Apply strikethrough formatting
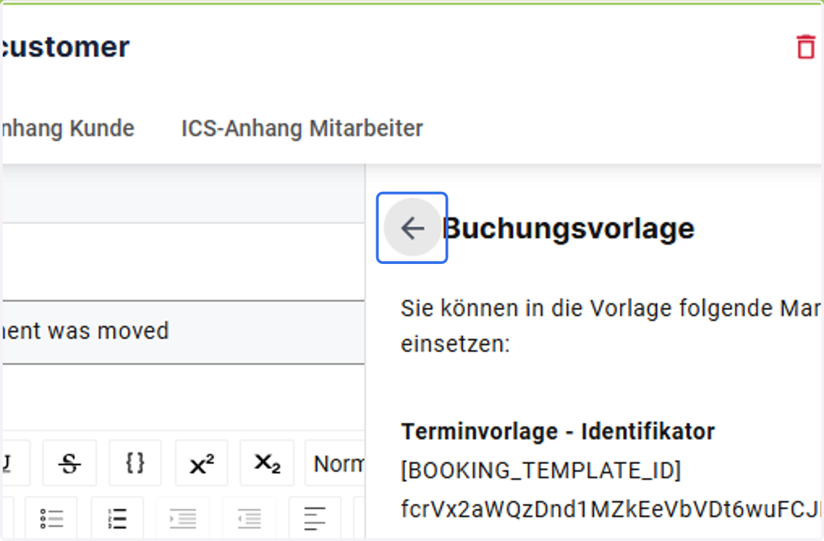Viewport: 824px width, 541px height. coord(69,463)
